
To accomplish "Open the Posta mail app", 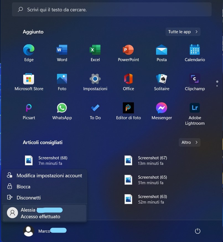I will click(162, 53).
